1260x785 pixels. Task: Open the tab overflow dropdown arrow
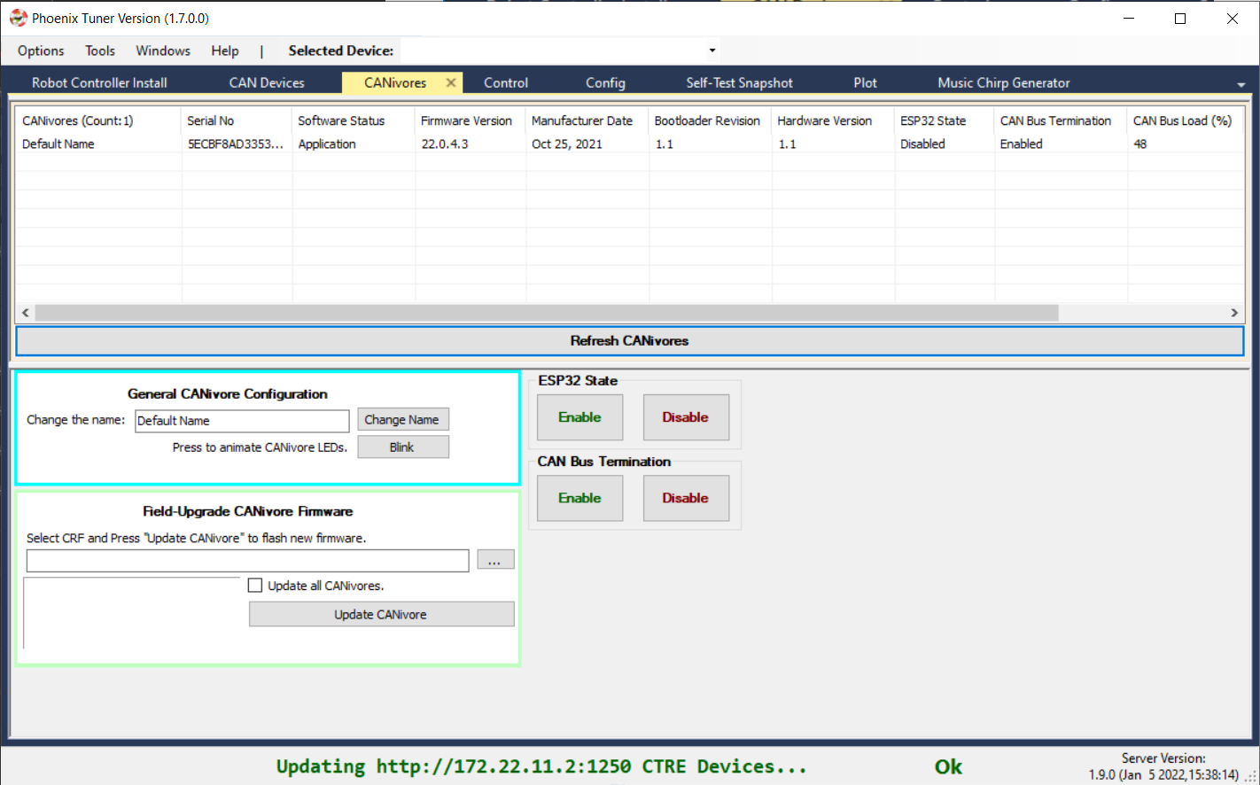click(x=1241, y=84)
